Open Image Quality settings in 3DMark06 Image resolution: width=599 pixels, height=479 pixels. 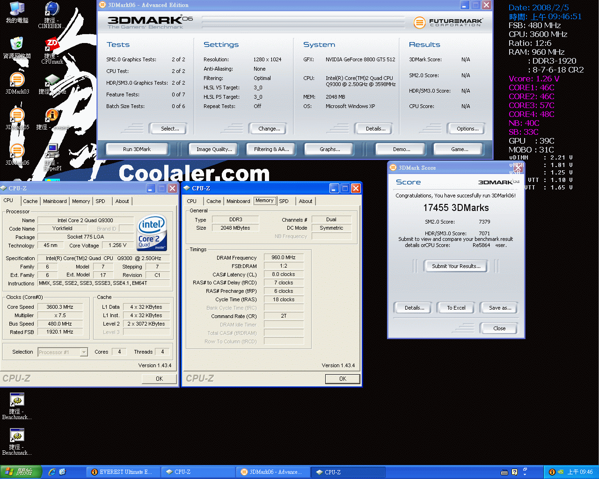[x=214, y=149]
